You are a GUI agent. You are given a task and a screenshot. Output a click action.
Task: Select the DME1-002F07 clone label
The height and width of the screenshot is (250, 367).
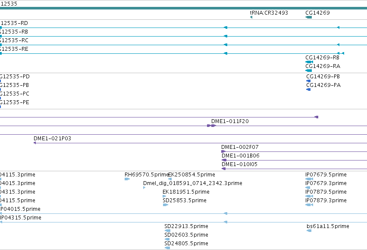point(240,147)
